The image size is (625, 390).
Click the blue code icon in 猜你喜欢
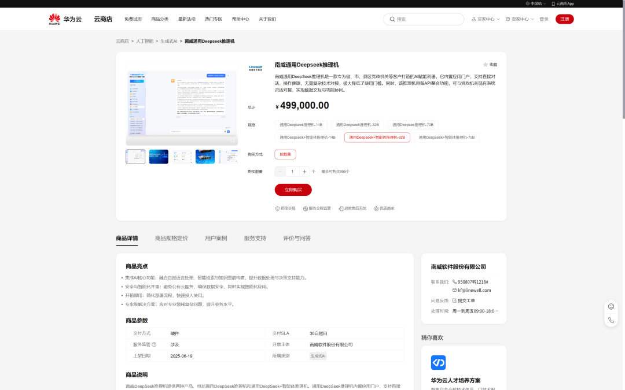[x=438, y=362]
